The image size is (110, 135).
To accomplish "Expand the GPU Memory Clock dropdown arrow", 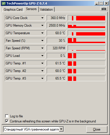I will 42,25.
